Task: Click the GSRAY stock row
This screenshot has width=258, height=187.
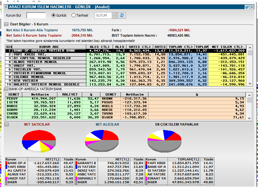Action: point(53,110)
